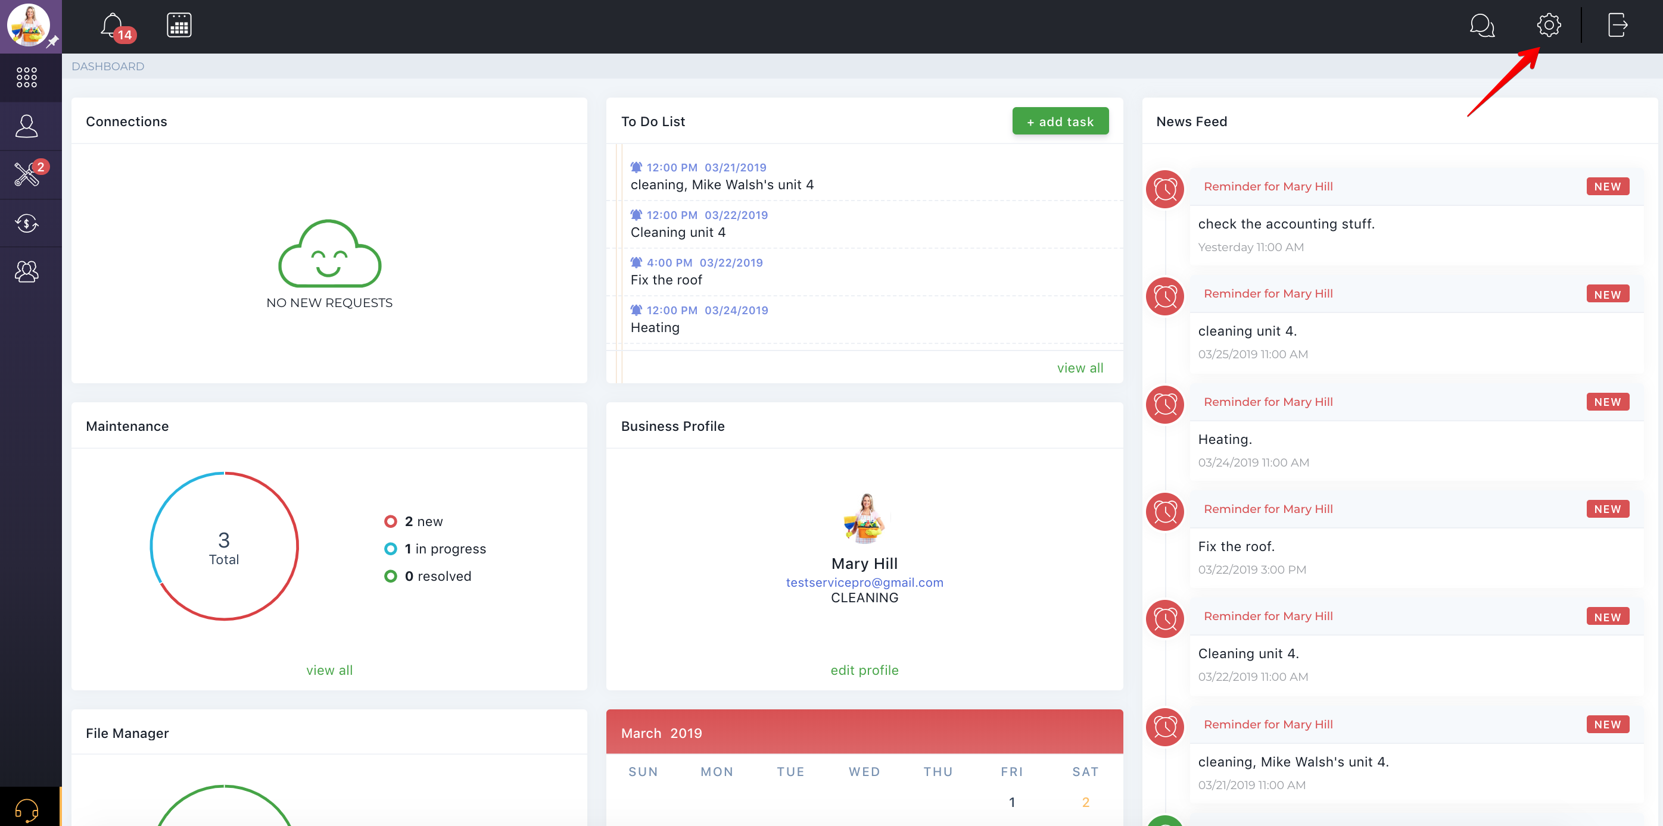The height and width of the screenshot is (826, 1663).
Task: Click the Connections card title
Action: tap(126, 121)
